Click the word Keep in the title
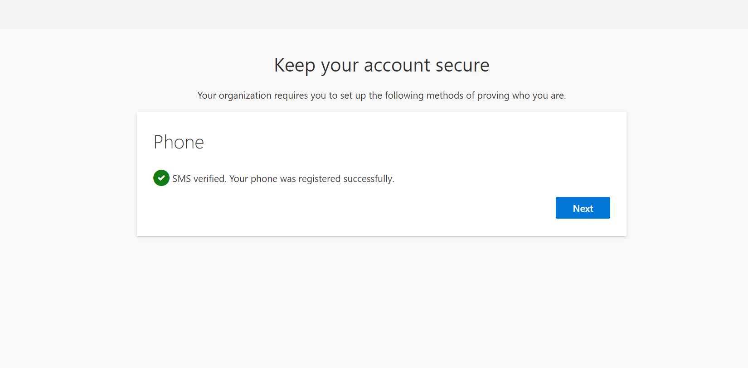This screenshot has height=368, width=748. [294, 65]
